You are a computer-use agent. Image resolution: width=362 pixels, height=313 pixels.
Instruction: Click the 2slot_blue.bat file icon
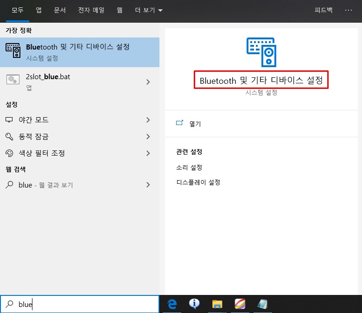[13, 80]
